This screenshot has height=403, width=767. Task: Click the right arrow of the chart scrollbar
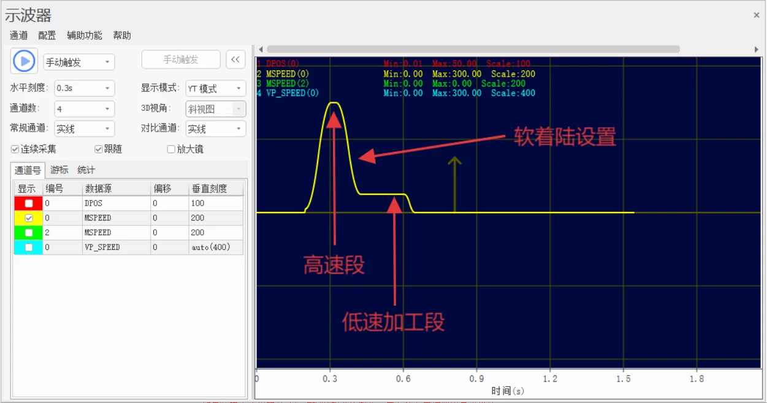(758, 49)
